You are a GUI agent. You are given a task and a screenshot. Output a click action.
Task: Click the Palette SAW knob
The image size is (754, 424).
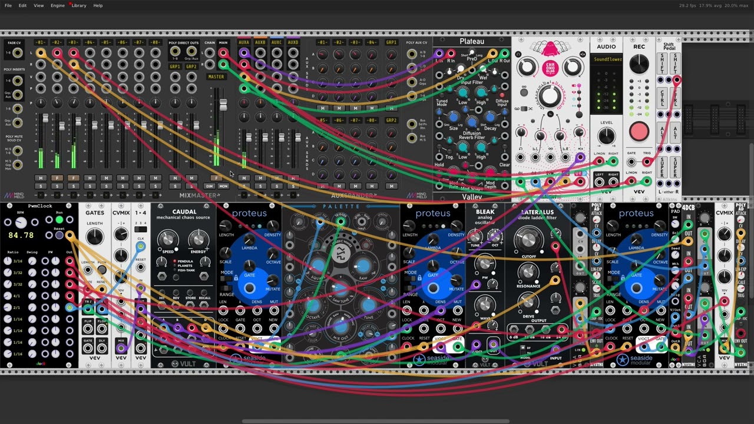pos(363,265)
